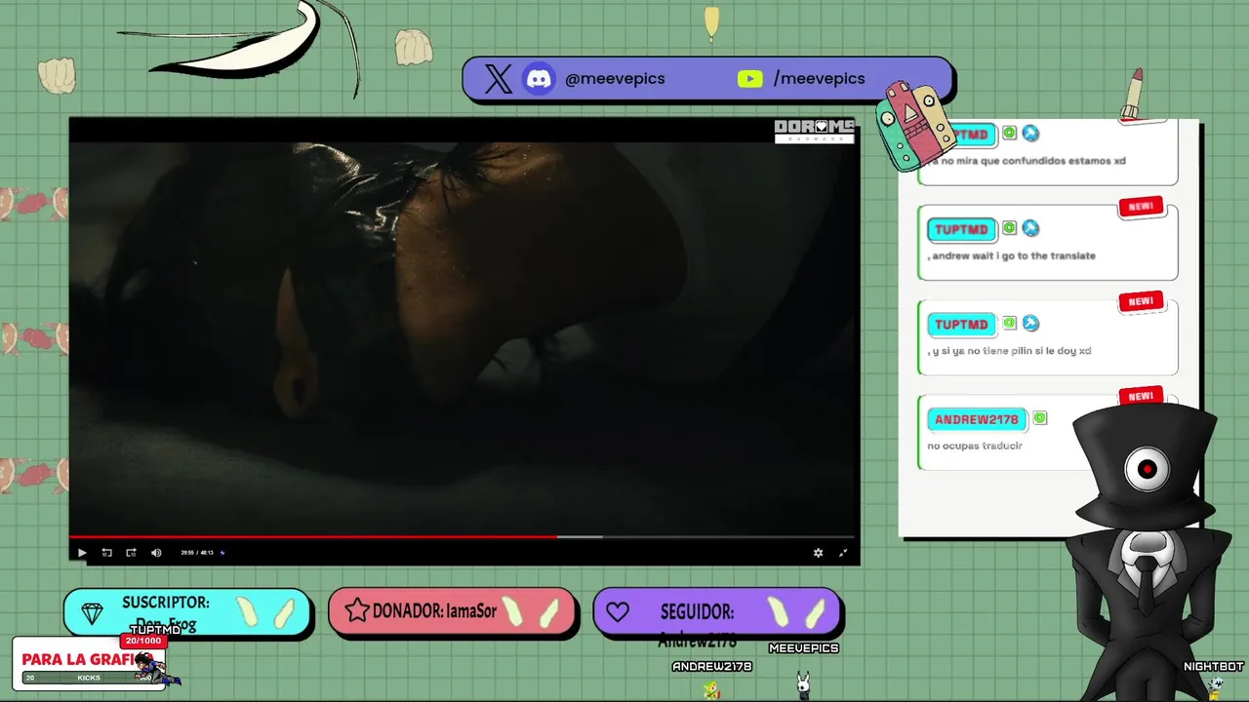Click the ANDREW2178 username badge in chat
Image resolution: width=1249 pixels, height=702 pixels.
point(977,419)
